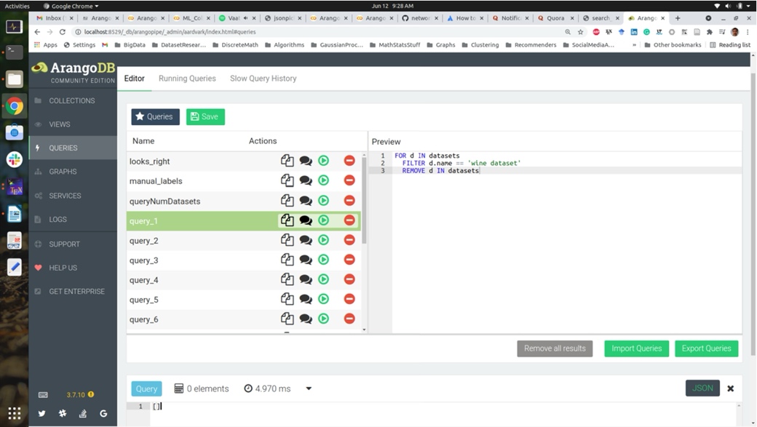This screenshot has width=757, height=427.
Task: Delete query_4
Action: pos(349,280)
